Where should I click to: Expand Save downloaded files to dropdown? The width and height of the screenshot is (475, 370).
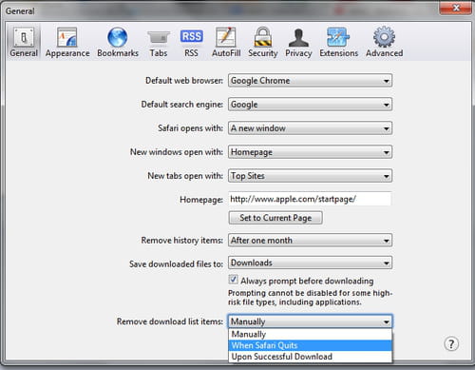tap(310, 263)
